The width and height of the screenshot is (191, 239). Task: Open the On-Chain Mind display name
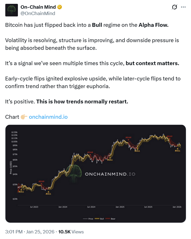(x=38, y=7)
